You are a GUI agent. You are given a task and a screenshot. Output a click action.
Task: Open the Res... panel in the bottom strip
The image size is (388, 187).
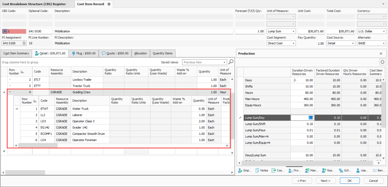[328, 170]
